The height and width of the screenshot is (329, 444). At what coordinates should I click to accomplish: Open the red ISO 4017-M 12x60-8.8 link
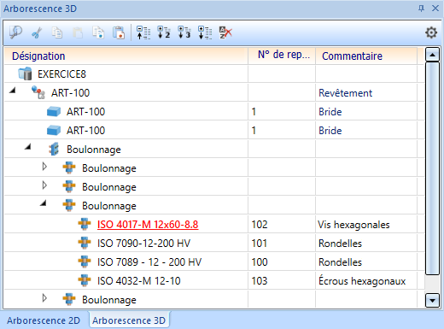[x=148, y=225]
